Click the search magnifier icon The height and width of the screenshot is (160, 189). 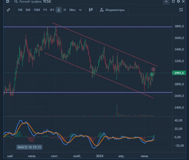click(16, 1)
